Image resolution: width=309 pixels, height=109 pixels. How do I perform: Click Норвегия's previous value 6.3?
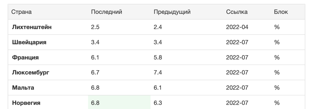coord(158,103)
